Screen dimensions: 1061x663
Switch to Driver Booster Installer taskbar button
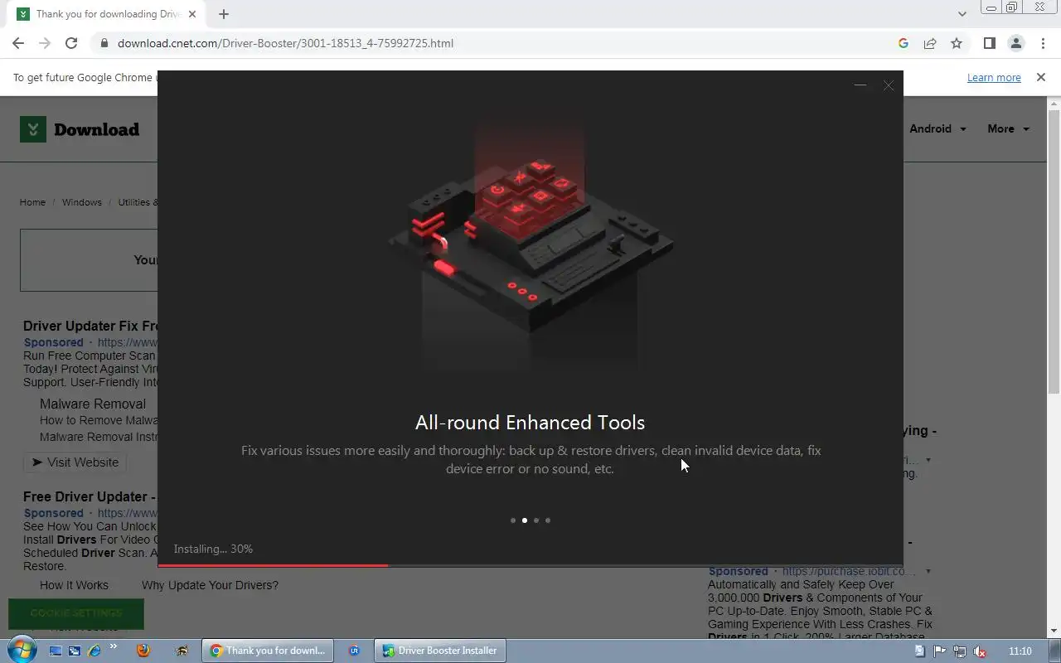440,651
